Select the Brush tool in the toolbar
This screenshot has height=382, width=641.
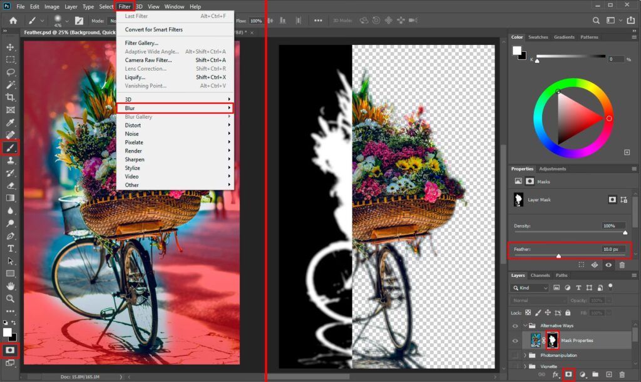[x=11, y=148]
